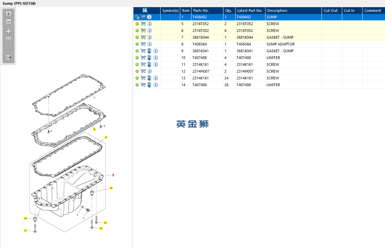Screen dimensions: 385x248
Task: Sort by the Item column header
Action: click(186, 11)
